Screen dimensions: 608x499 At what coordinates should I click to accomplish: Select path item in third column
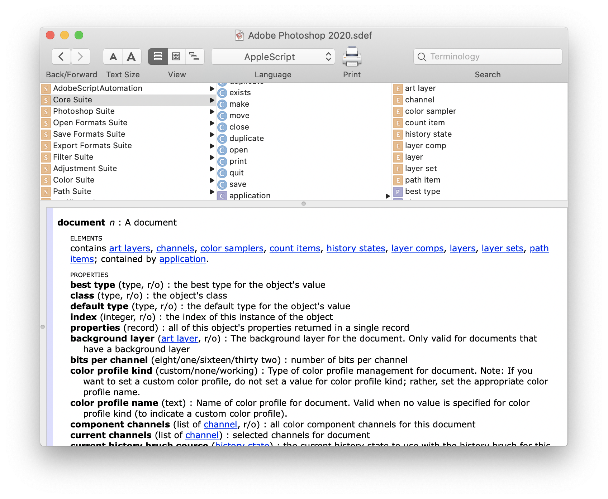[480, 180]
